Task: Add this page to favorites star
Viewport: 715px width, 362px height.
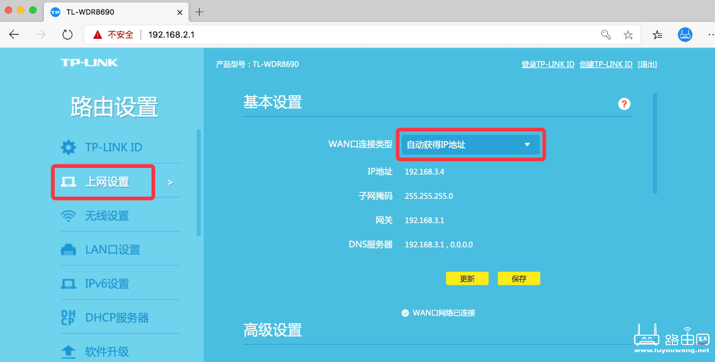Action: [628, 35]
